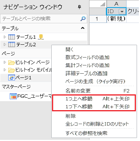Click the ナビゲーション ウィンドウ title
This screenshot has height=141, width=140.
33,7
